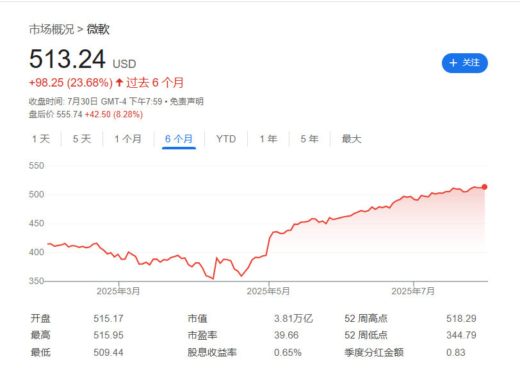Switch to the 1 个月 tab

(x=128, y=139)
